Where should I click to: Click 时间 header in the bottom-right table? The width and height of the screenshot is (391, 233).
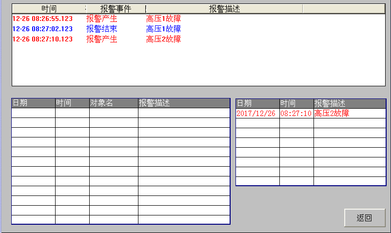click(288, 103)
